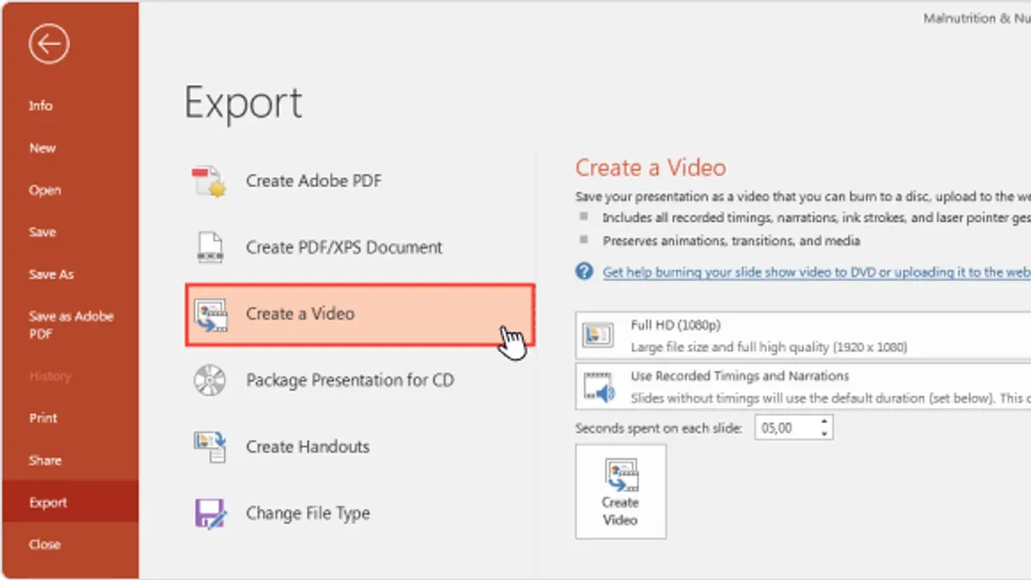Click the Create Handouts icon
This screenshot has height=580, width=1031.
210,447
